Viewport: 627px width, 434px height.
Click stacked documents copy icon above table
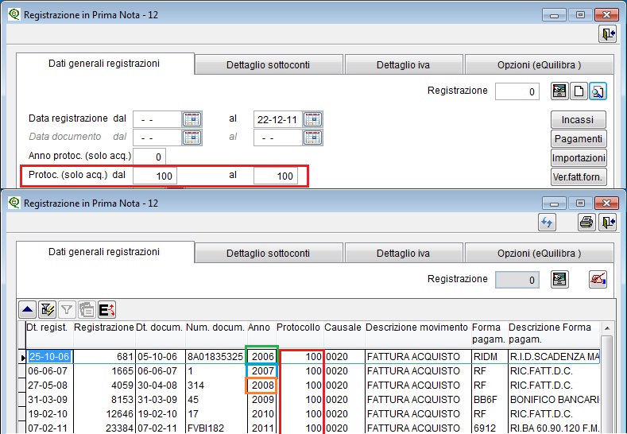tap(87, 309)
